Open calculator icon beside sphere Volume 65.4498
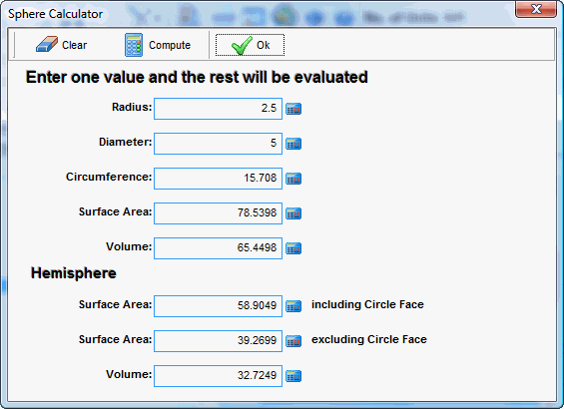Screen dimensions: 564x409 [x=293, y=248]
